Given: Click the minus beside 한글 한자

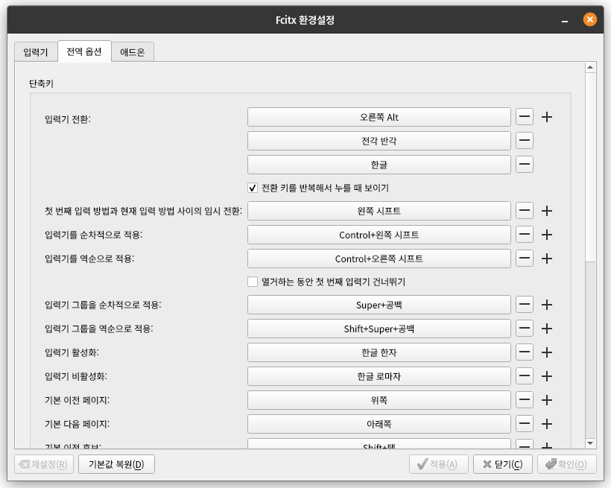Looking at the screenshot, I should [524, 352].
